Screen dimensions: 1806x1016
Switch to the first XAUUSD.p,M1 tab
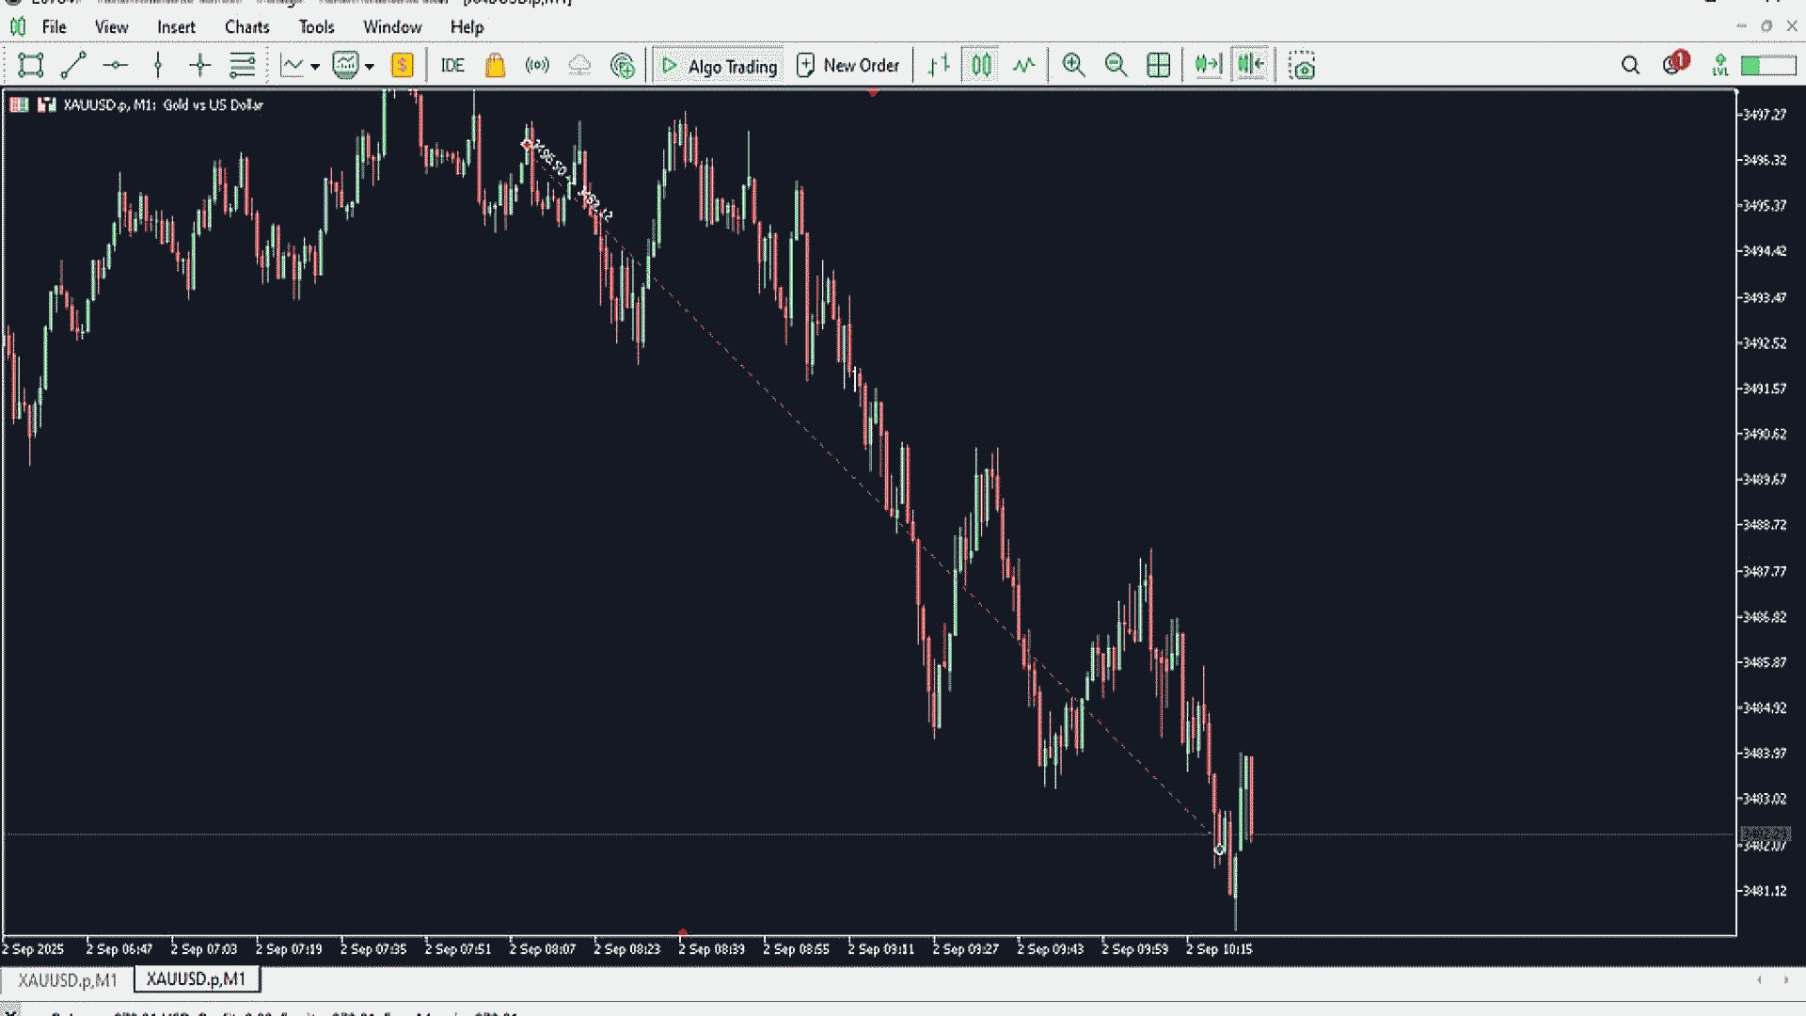68,979
